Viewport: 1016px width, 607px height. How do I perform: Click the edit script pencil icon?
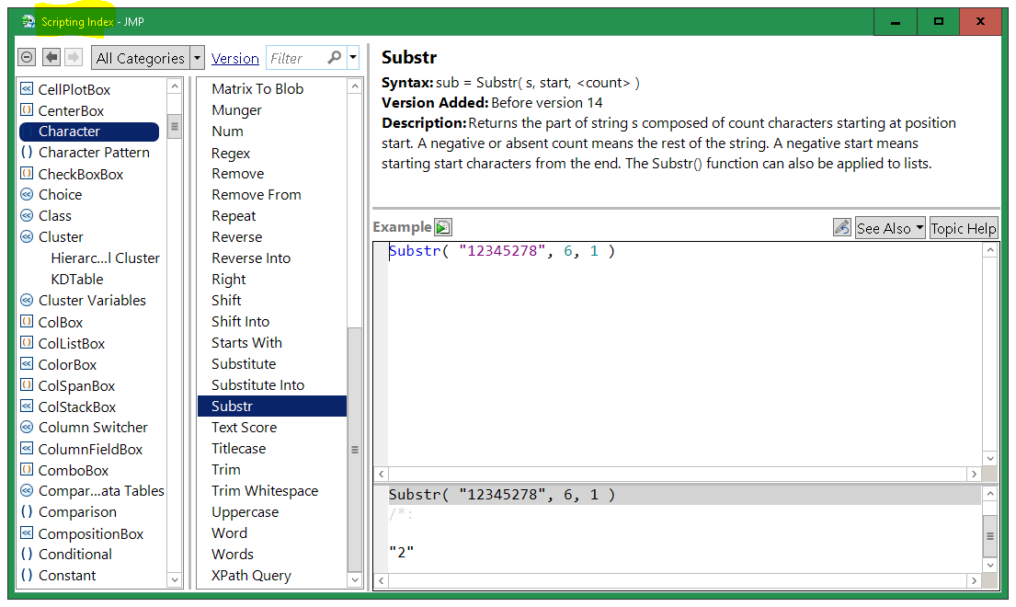tap(841, 228)
